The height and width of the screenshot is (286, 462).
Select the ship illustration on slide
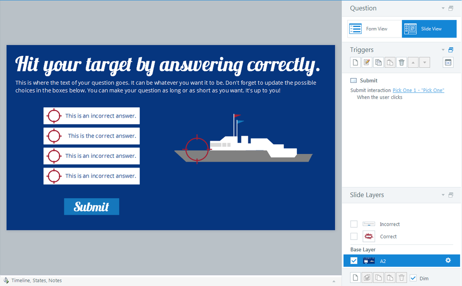tap(243, 138)
